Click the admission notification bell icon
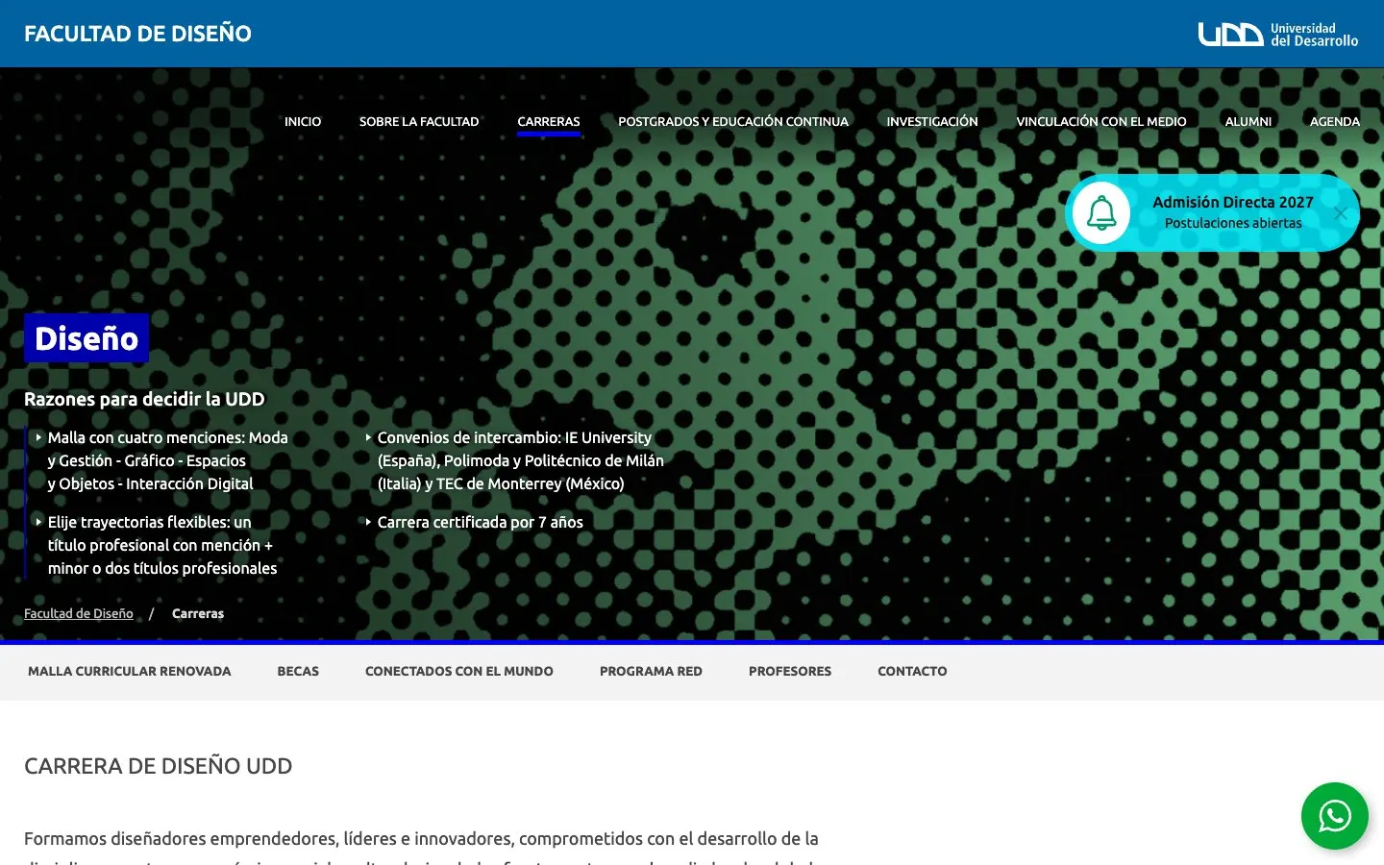 point(1101,212)
